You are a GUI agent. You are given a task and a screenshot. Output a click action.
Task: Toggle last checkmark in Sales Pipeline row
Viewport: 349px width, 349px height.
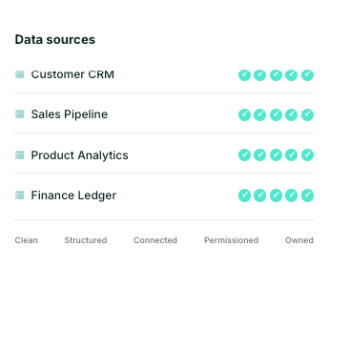pos(307,114)
